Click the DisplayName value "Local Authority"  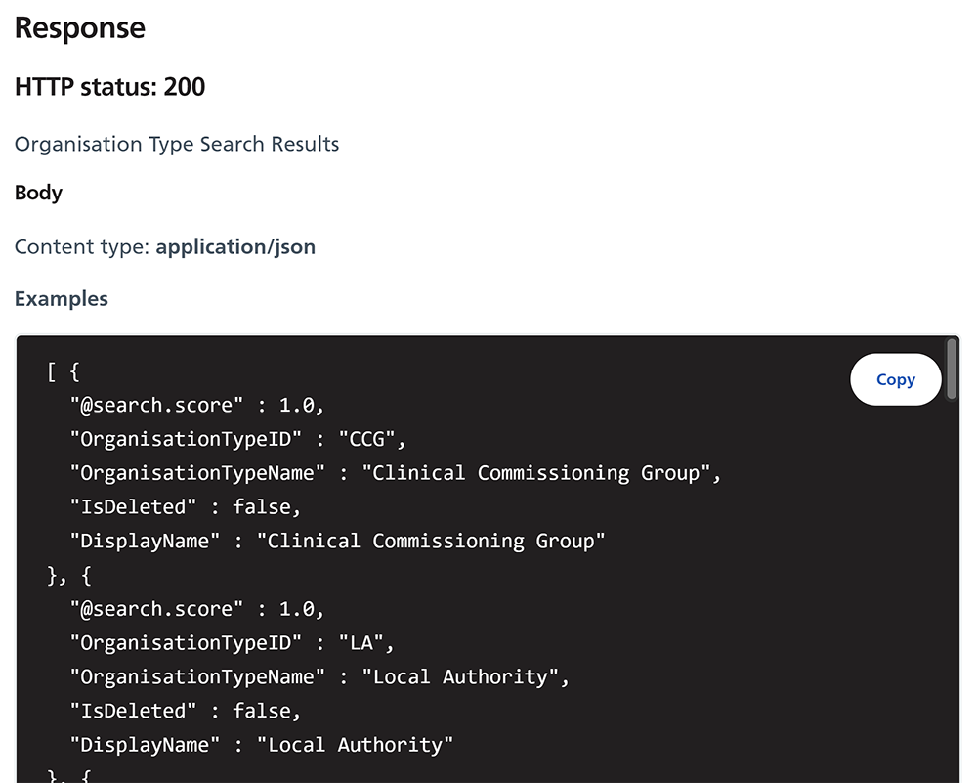coord(355,745)
